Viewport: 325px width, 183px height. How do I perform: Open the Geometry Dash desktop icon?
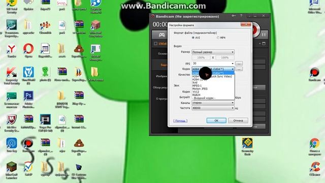pyautogui.click(x=247, y=146)
